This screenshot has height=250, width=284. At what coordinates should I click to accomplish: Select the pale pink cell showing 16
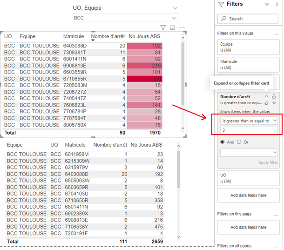(x=144, y=85)
